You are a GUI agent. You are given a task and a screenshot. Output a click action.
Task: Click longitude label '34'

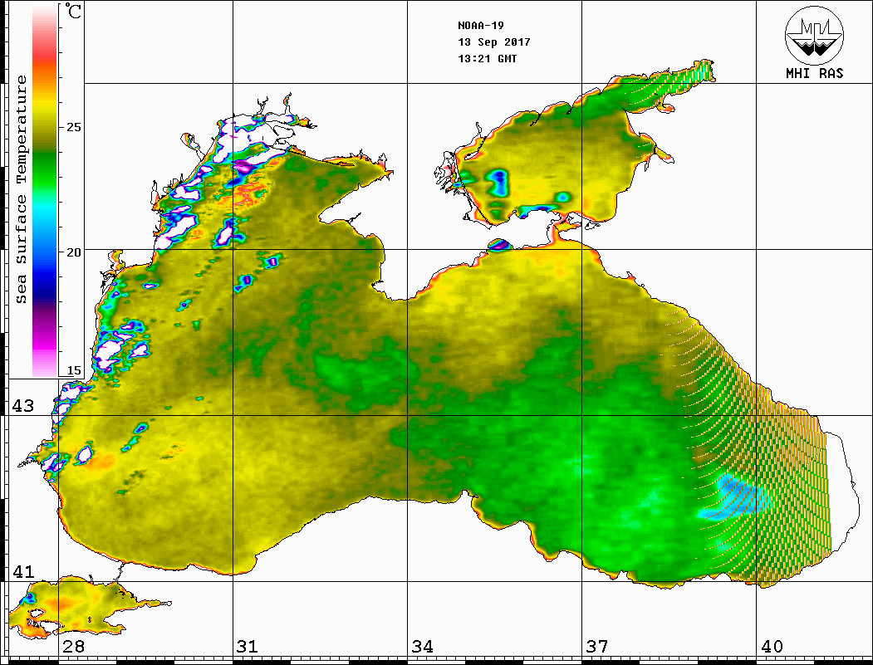tap(422, 647)
